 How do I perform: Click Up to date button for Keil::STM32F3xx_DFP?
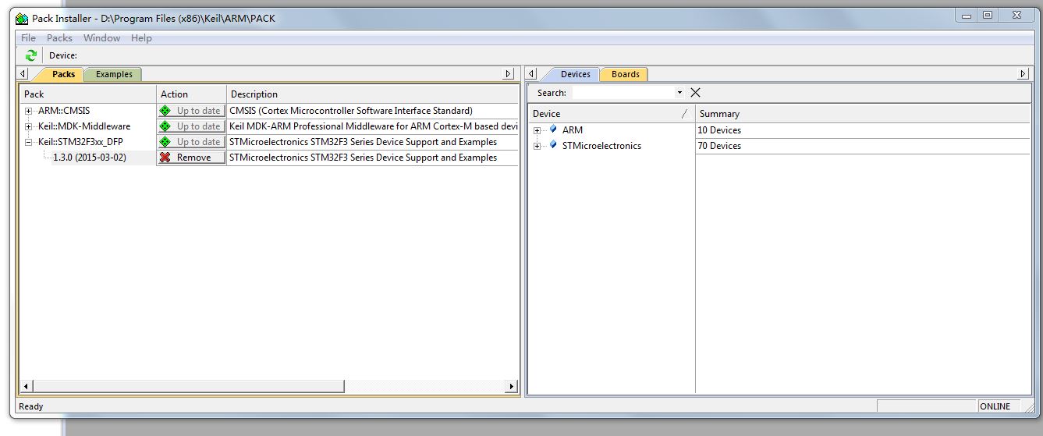tap(192, 142)
